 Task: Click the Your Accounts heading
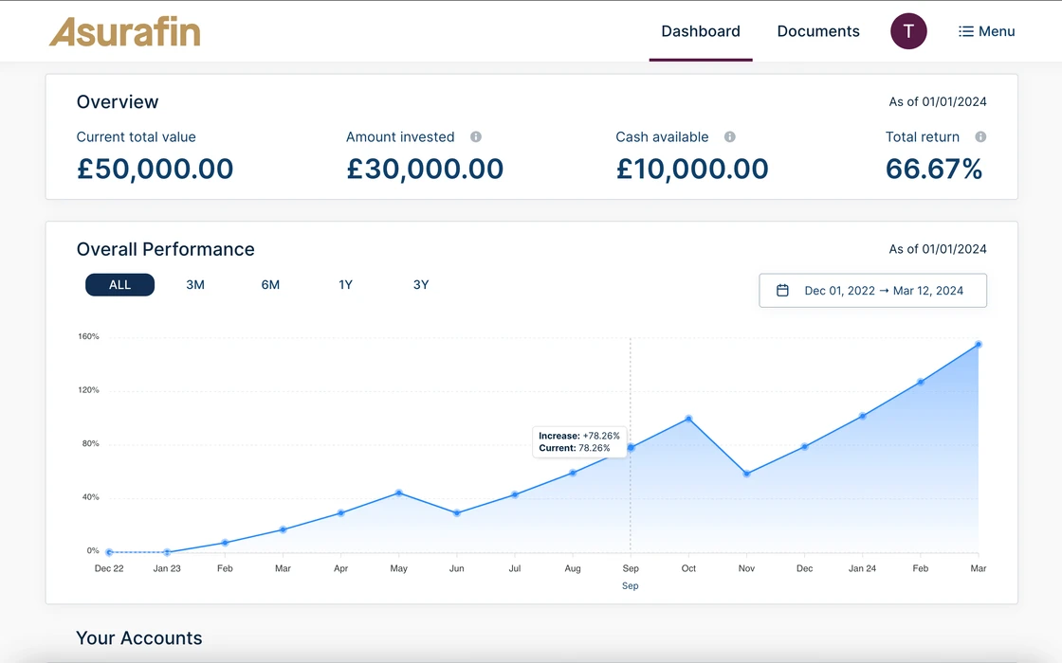point(138,638)
